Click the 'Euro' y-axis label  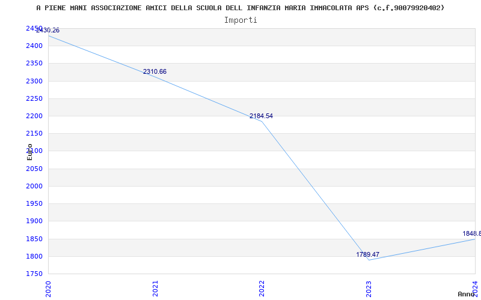tap(29, 152)
